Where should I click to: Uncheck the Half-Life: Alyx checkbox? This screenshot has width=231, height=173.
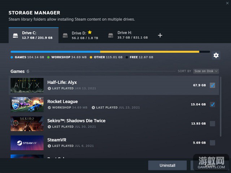click(212, 85)
